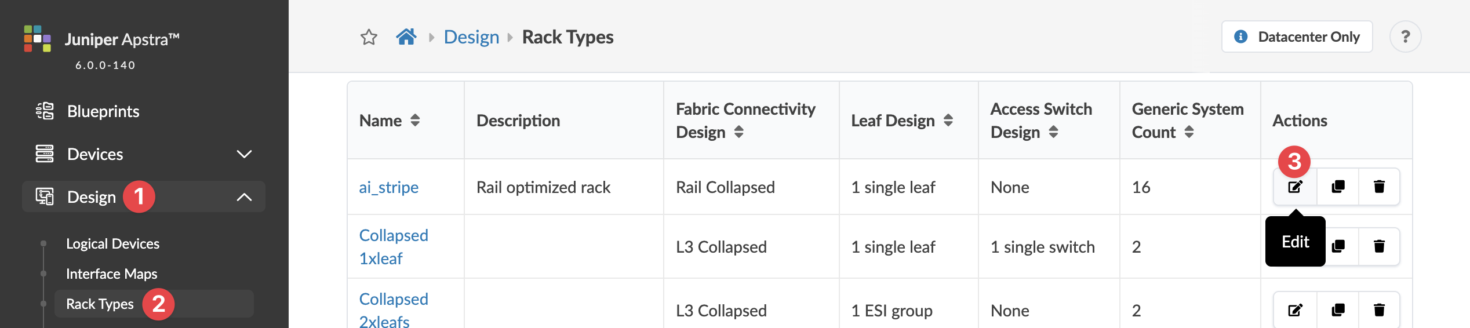Click the Datacenter Only button
The image size is (1470, 328).
pyautogui.click(x=1297, y=37)
